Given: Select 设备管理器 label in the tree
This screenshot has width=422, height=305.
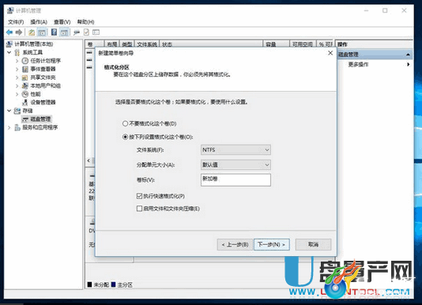Looking at the screenshot, I should 43,102.
